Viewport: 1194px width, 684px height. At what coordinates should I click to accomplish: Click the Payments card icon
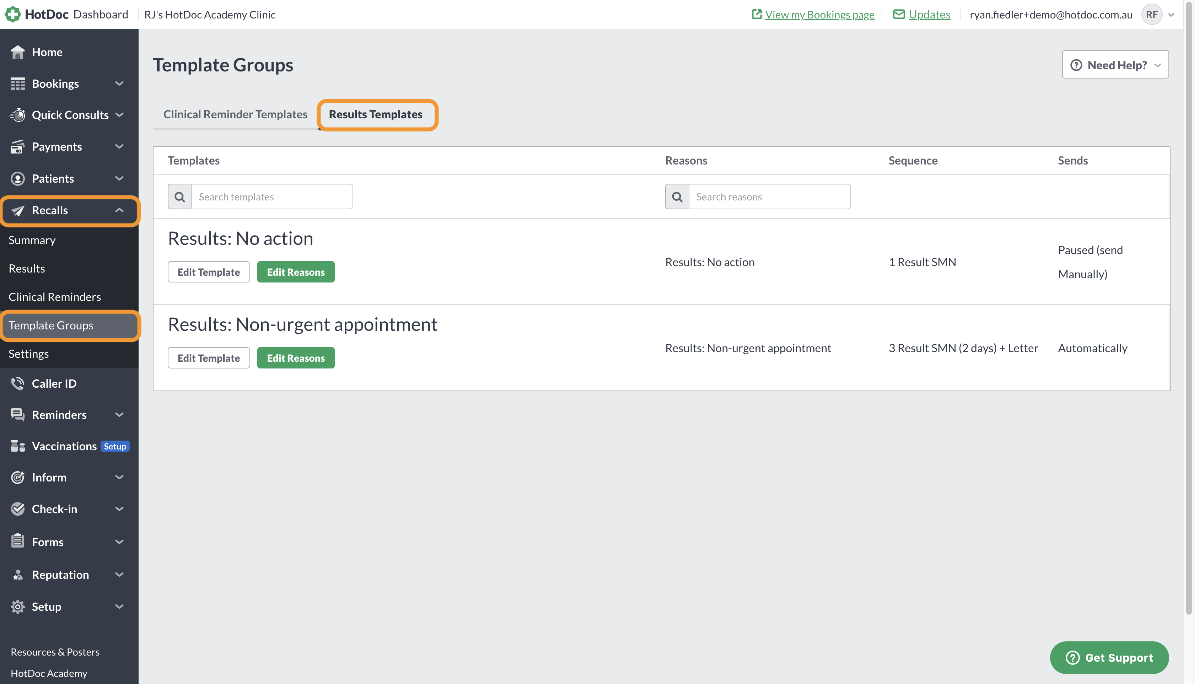(17, 146)
